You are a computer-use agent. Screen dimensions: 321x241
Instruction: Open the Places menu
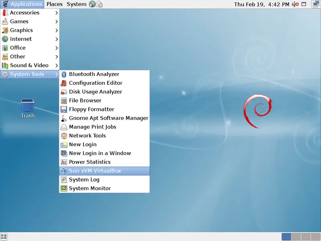point(55,4)
